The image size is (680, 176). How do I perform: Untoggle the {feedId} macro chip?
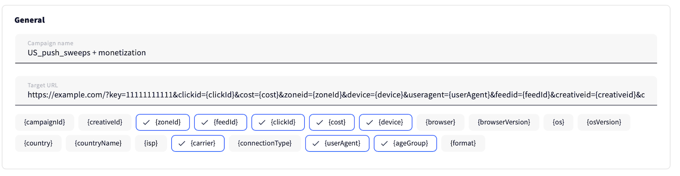[x=221, y=122]
